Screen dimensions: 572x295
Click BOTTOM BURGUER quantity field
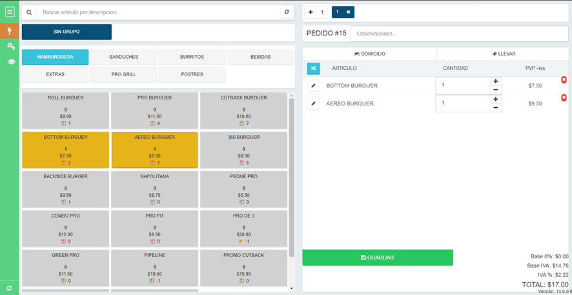pyautogui.click(x=462, y=85)
